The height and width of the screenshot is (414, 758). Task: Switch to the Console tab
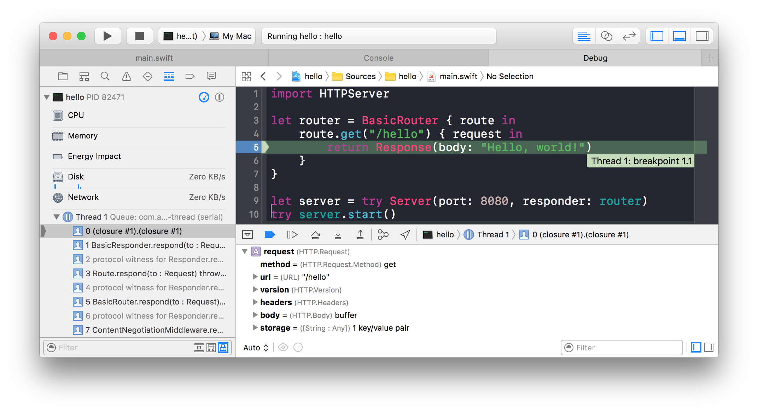point(378,58)
